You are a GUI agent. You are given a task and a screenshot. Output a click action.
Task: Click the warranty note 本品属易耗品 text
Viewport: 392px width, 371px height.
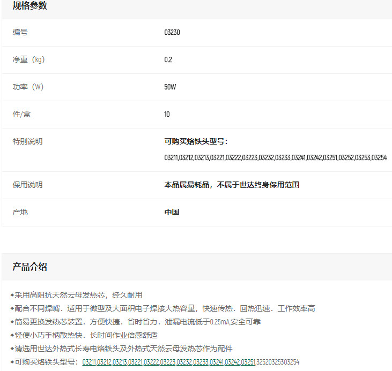point(232,185)
